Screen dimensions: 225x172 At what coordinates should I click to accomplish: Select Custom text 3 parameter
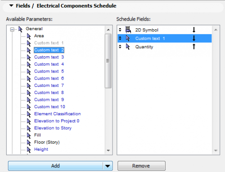pos(49,57)
